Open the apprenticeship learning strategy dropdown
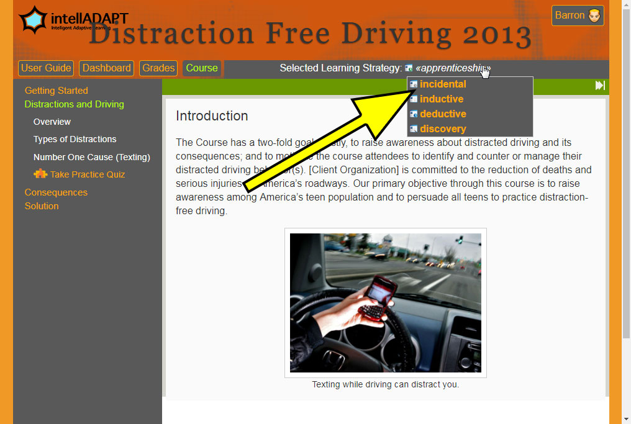The image size is (631, 424). click(x=453, y=68)
